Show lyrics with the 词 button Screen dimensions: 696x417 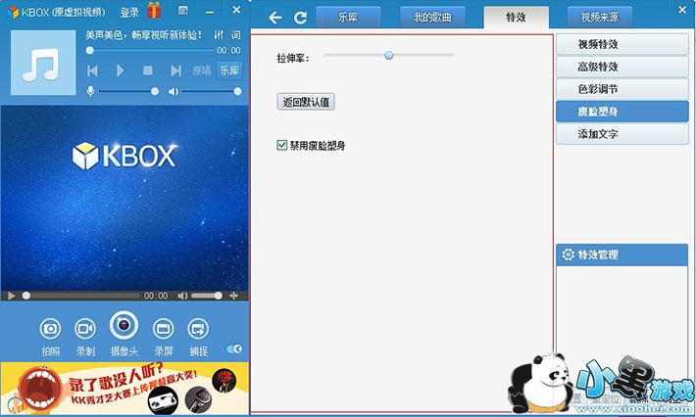pyautogui.click(x=236, y=34)
